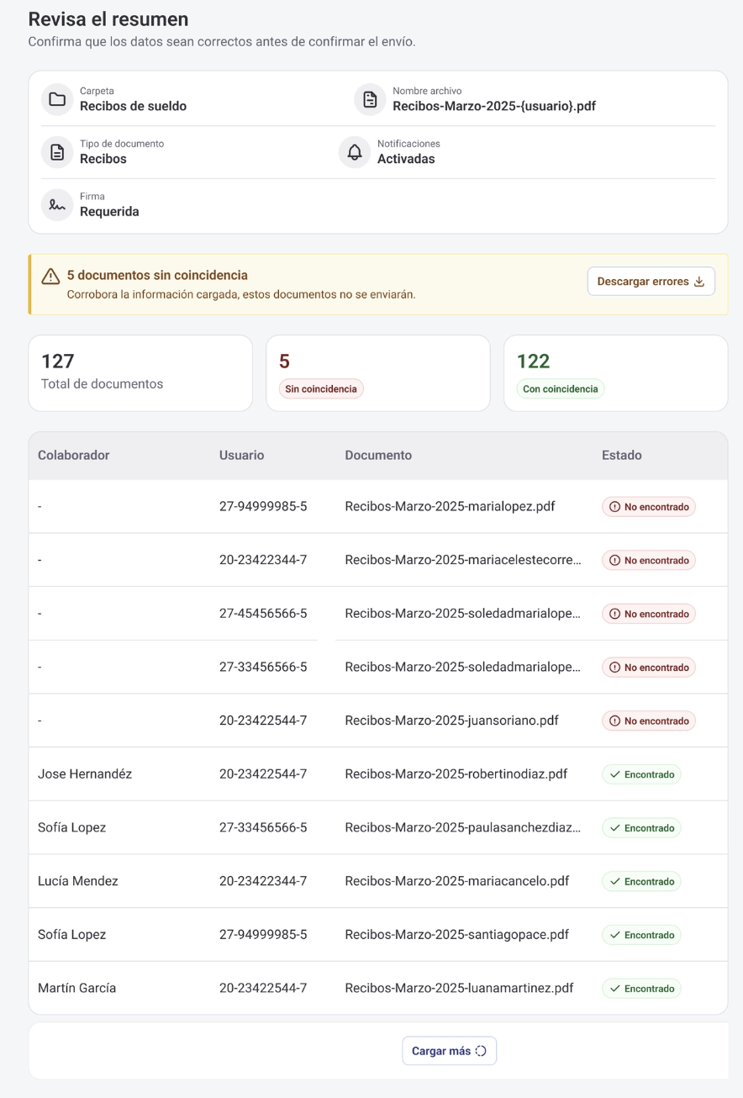Click collaborator name Jose Hernandéz
This screenshot has height=1098, width=743.
pyautogui.click(x=85, y=774)
